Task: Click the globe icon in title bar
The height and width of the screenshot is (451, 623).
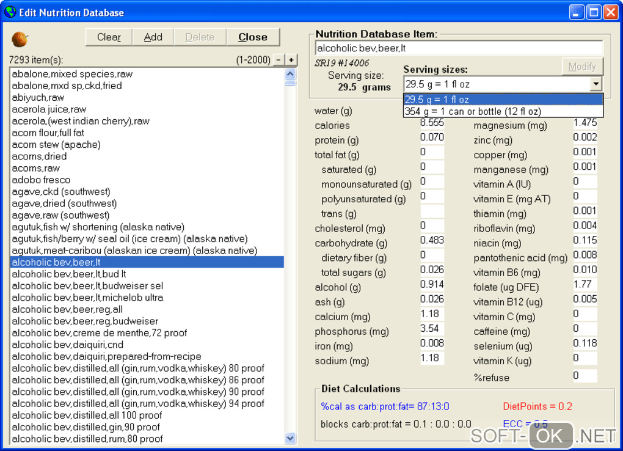Action: 10,12
